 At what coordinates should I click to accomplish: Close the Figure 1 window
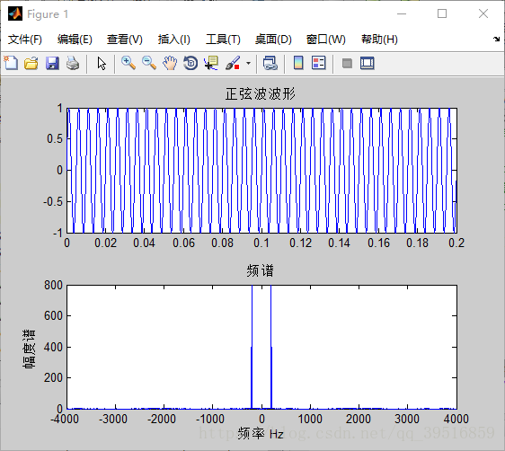tap(483, 13)
